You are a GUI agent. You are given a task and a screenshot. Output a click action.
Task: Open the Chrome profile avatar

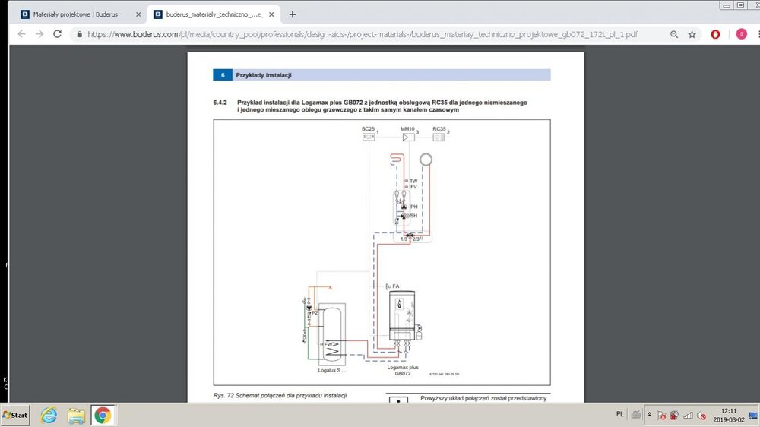[x=742, y=34]
